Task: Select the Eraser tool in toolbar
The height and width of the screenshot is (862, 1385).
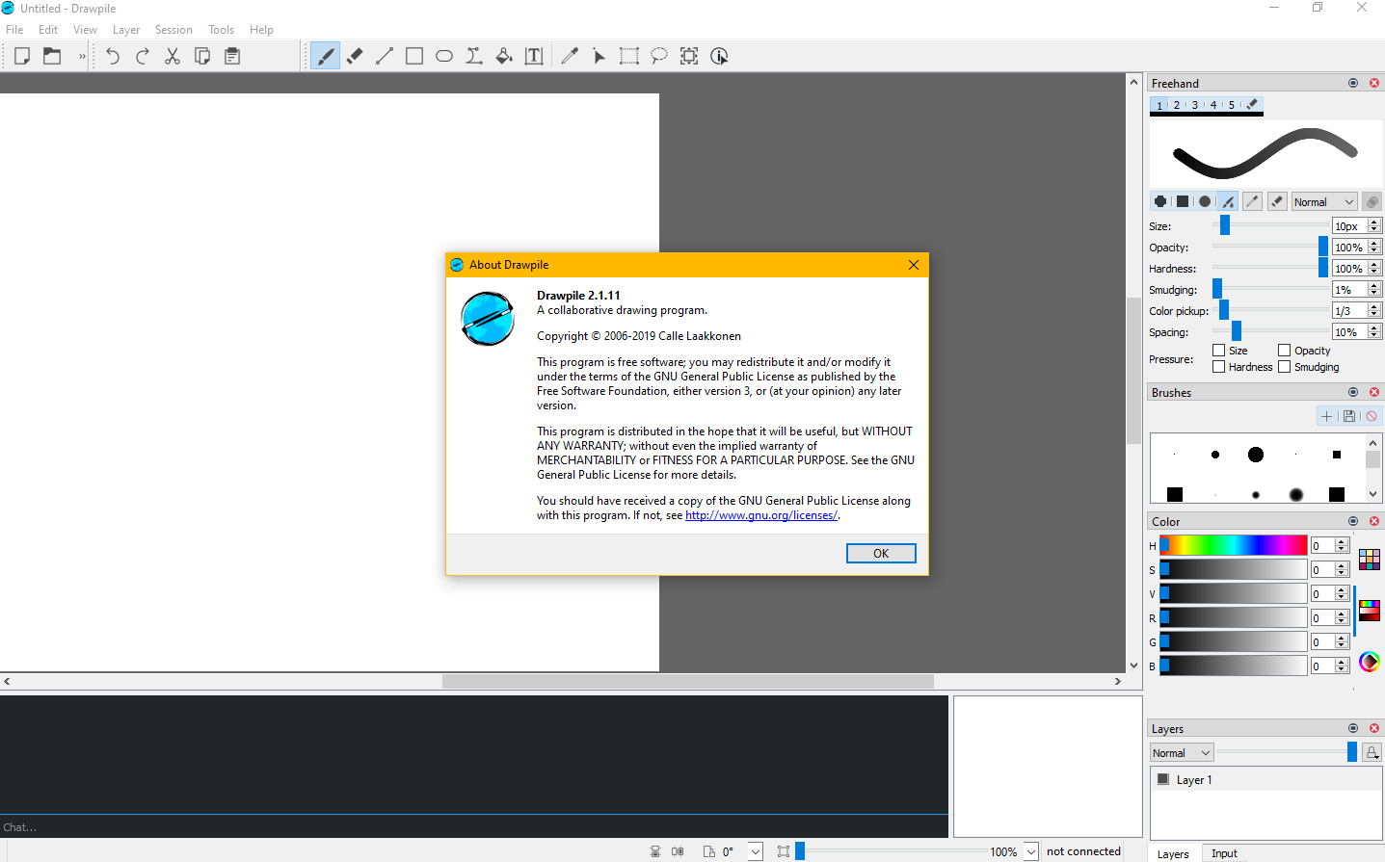Action: pyautogui.click(x=355, y=56)
